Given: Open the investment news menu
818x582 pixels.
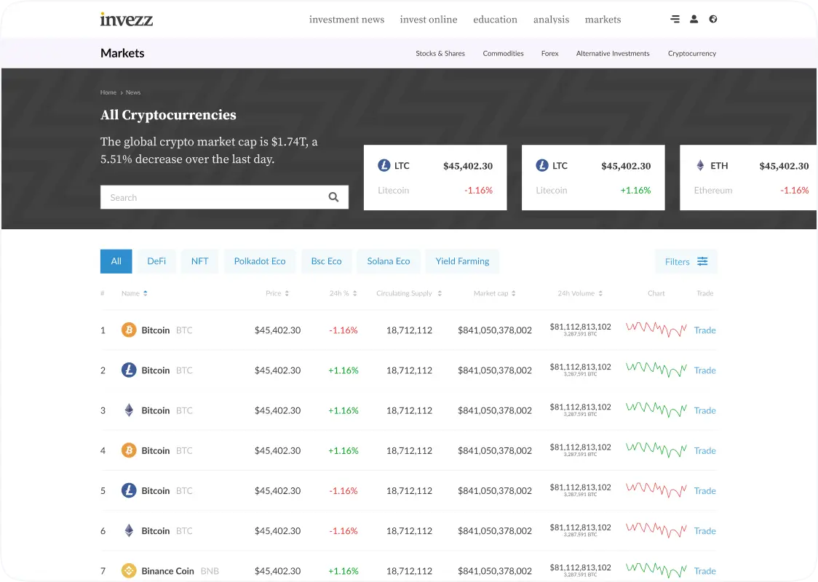Looking at the screenshot, I should pyautogui.click(x=346, y=20).
